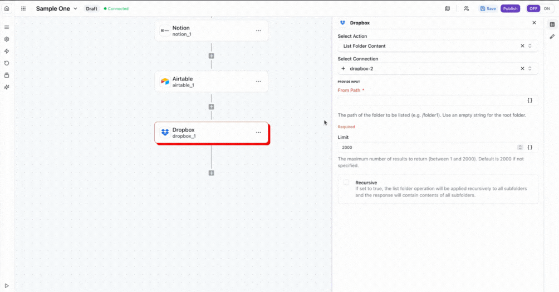Click the storage stack icon in sidebar
Viewport: 559px width, 292px height.
coord(7,75)
